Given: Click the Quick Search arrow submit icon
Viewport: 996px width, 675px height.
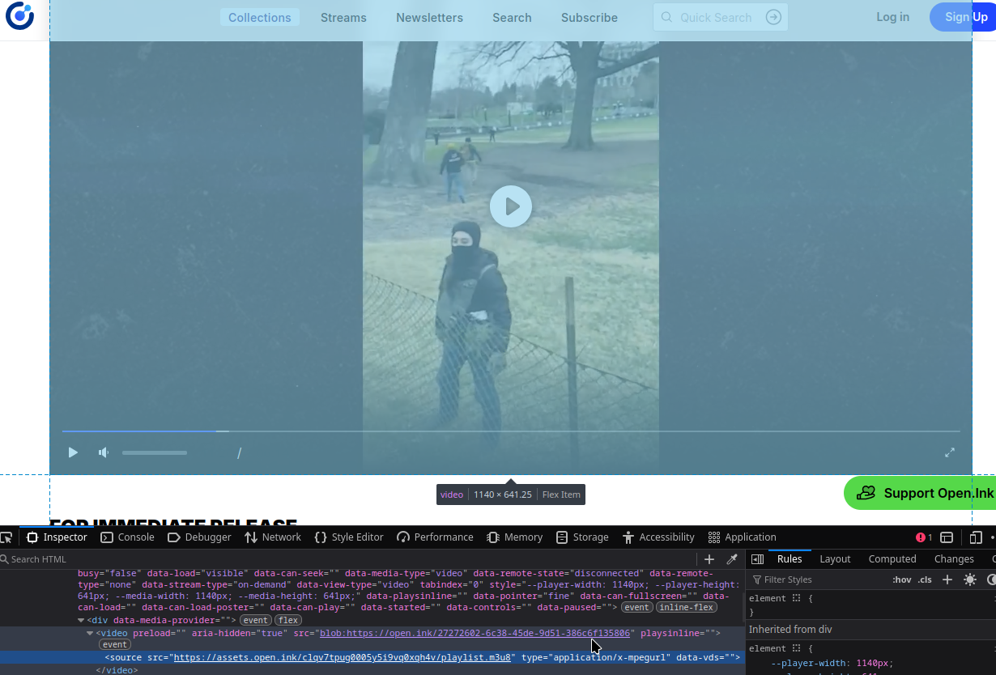Looking at the screenshot, I should [x=773, y=17].
